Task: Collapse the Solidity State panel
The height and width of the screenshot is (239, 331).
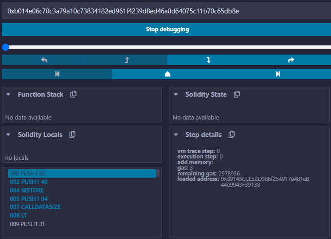Action: pyautogui.click(x=176, y=94)
